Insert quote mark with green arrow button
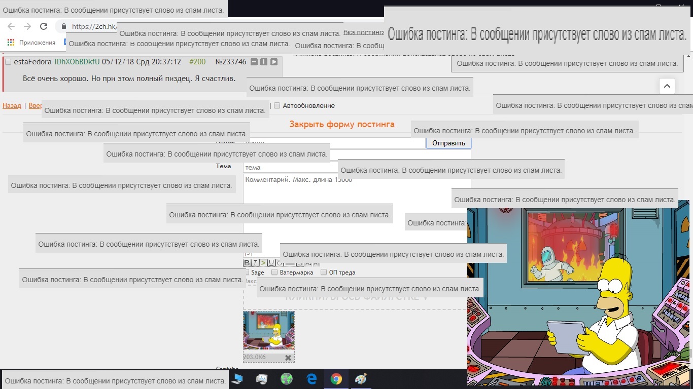 [x=263, y=263]
